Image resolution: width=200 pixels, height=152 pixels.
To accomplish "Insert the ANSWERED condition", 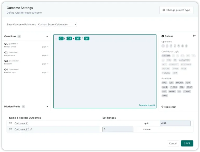I will (184, 60).
